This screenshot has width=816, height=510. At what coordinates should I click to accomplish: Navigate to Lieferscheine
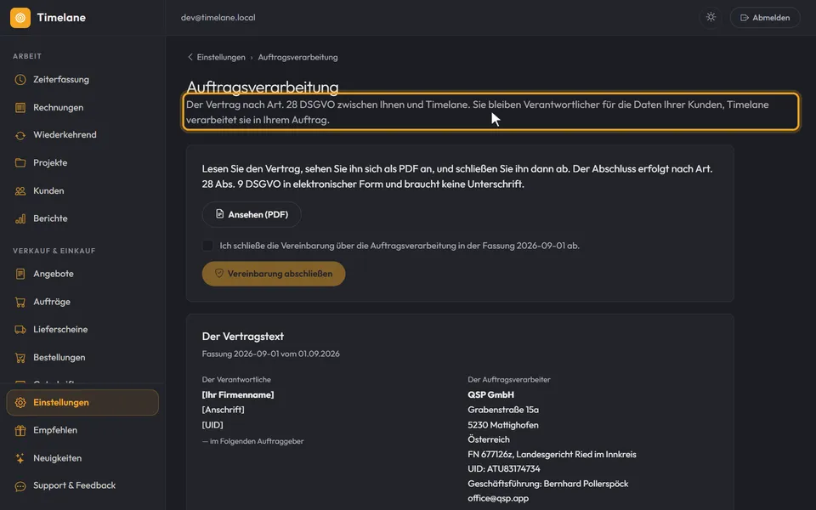[x=82, y=330]
